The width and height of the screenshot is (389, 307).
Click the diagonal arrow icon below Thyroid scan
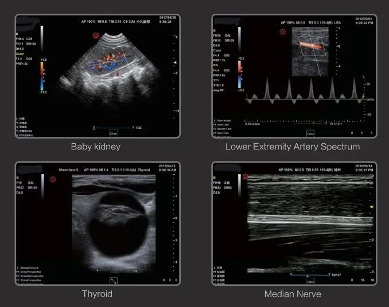pos(114,281)
